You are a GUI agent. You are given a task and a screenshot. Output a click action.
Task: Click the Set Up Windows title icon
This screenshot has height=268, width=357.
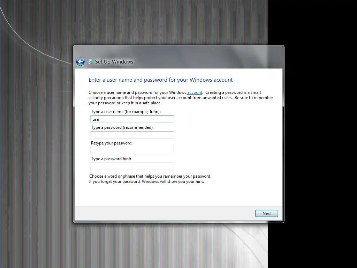tap(90, 61)
